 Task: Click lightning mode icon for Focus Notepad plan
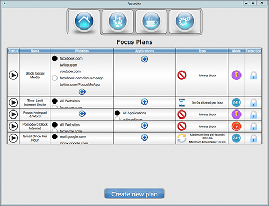(x=236, y=114)
